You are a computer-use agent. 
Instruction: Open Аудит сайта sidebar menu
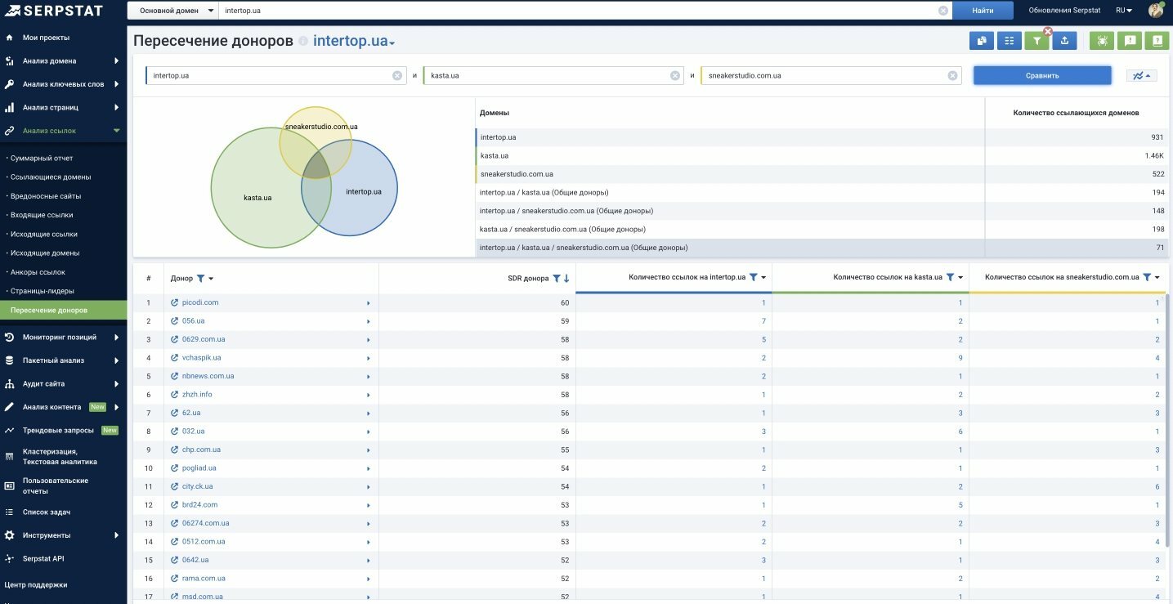pyautogui.click(x=63, y=383)
